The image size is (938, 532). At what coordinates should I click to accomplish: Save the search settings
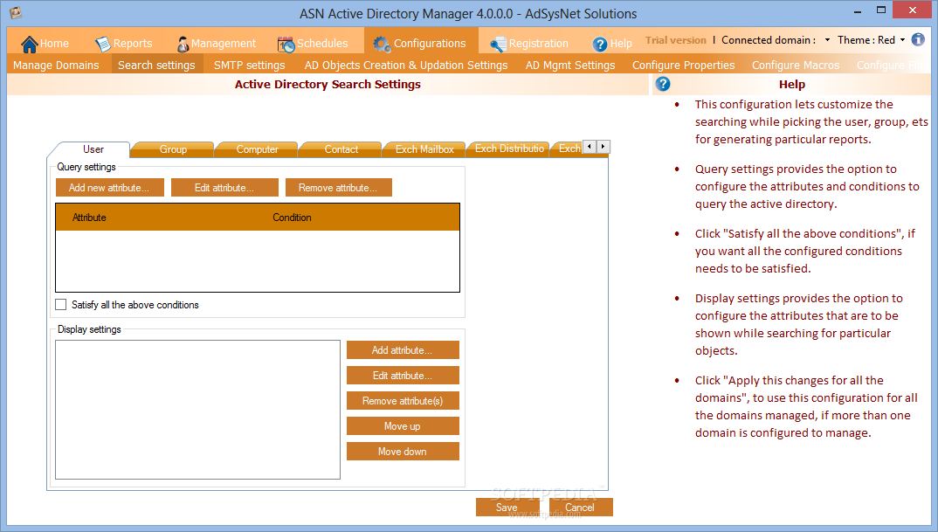507,507
